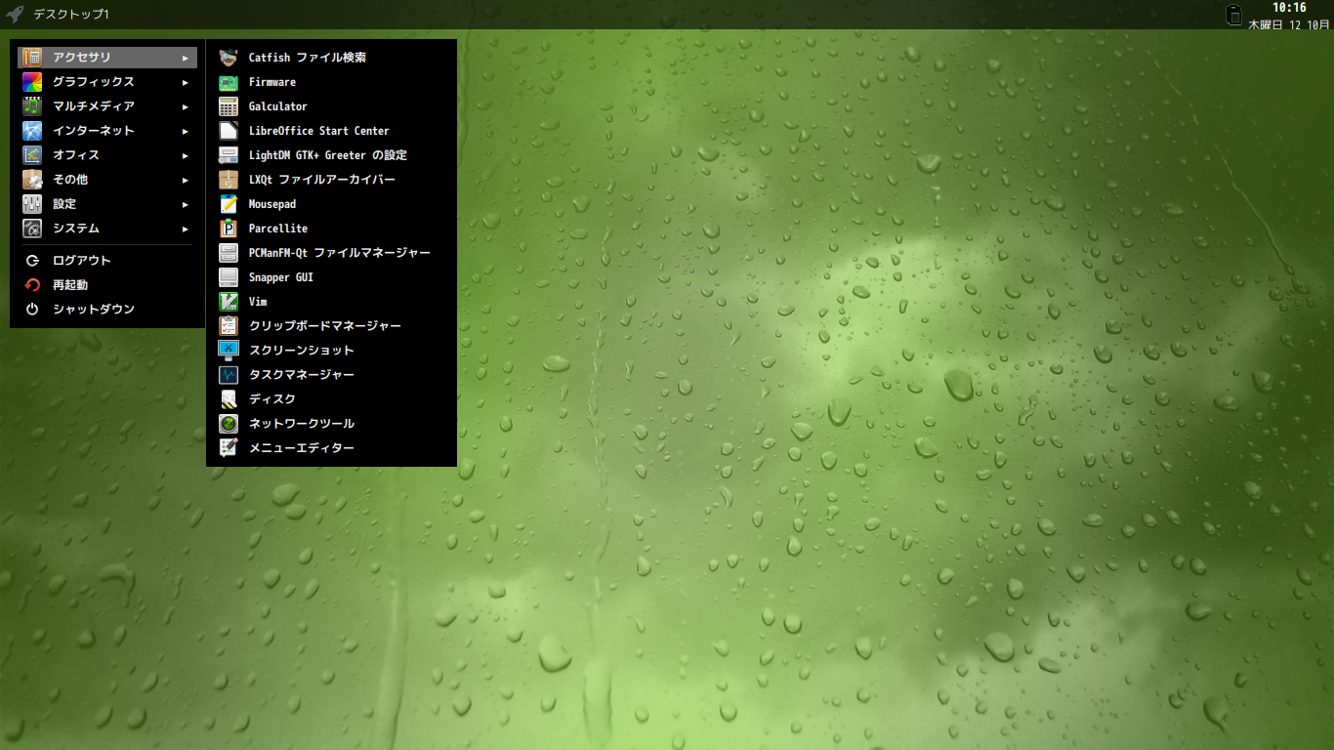1334x750 pixels.
Task: Expand the アクセサリ submenu arrow
Action: [x=186, y=58]
